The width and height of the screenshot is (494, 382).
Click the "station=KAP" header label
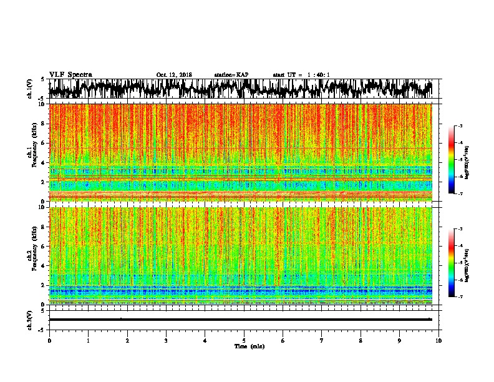point(231,75)
